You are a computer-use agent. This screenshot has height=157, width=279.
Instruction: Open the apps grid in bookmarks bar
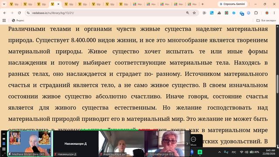click(4, 20)
